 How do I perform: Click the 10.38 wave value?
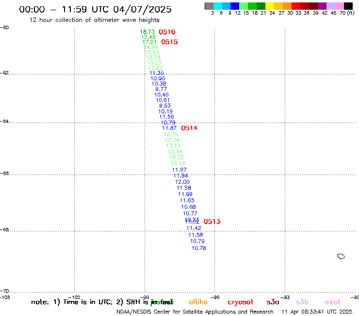point(159,84)
